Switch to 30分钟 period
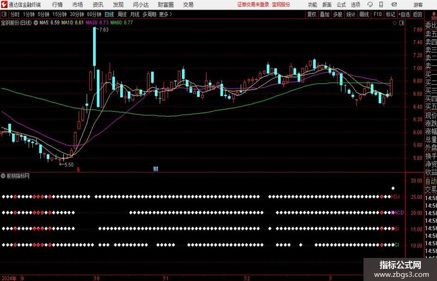This screenshot has width=437, height=281. [77, 14]
